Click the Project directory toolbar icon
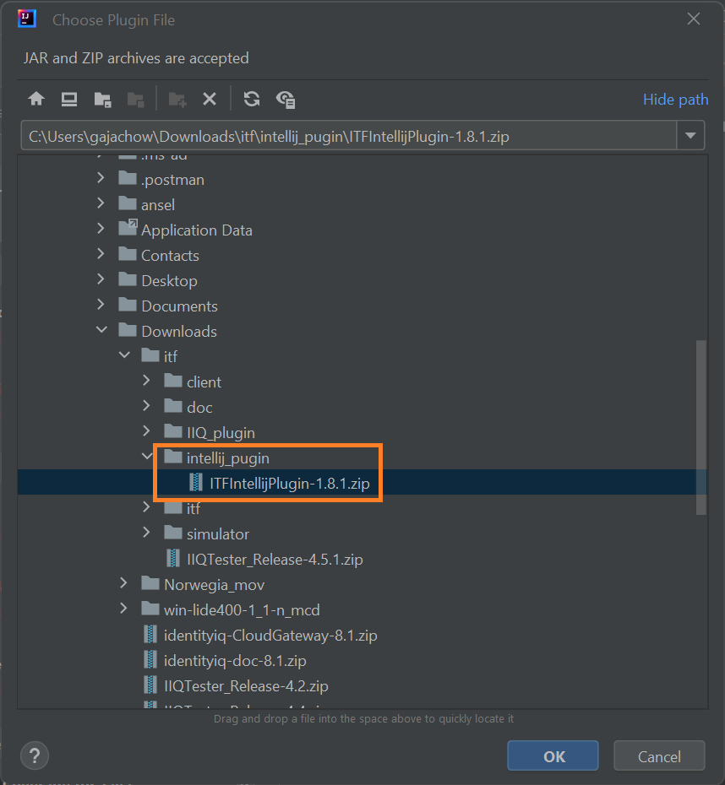This screenshot has width=725, height=785. coord(103,99)
